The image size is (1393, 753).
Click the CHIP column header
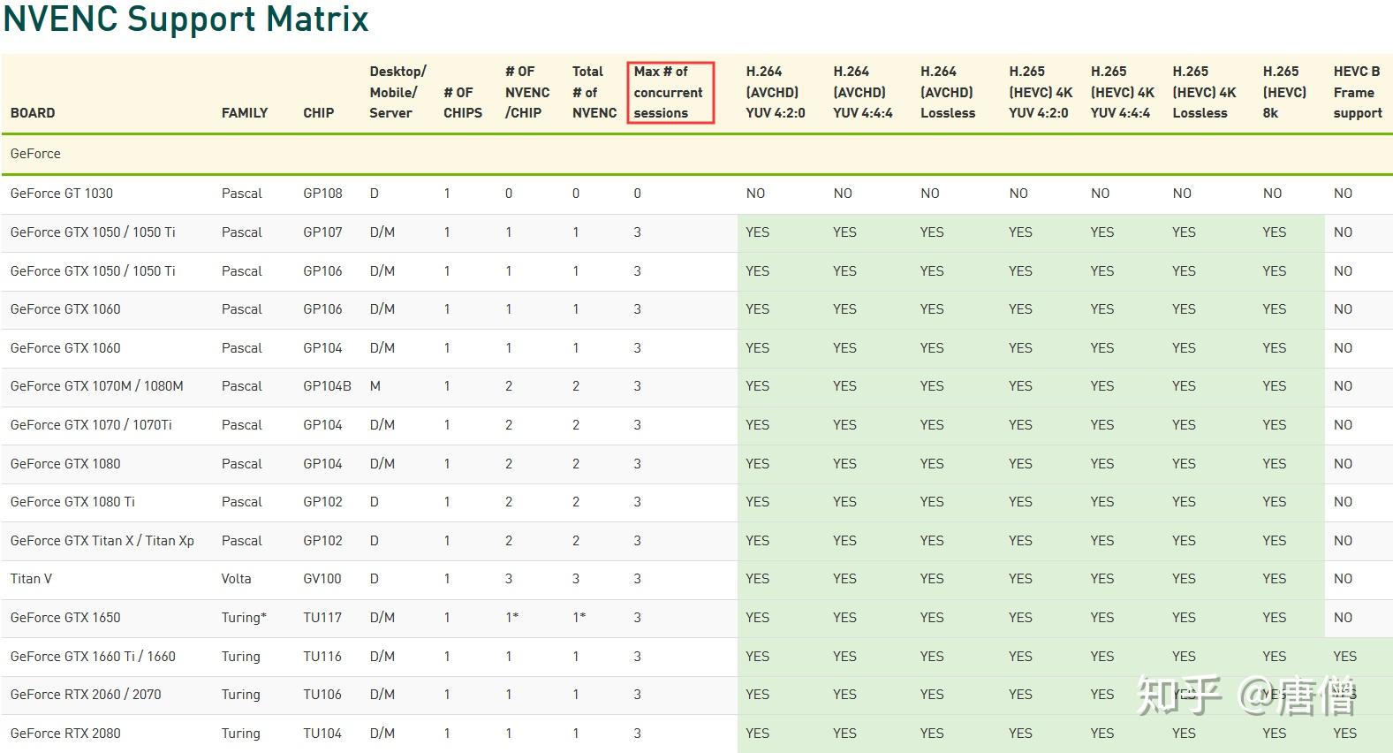click(x=319, y=113)
